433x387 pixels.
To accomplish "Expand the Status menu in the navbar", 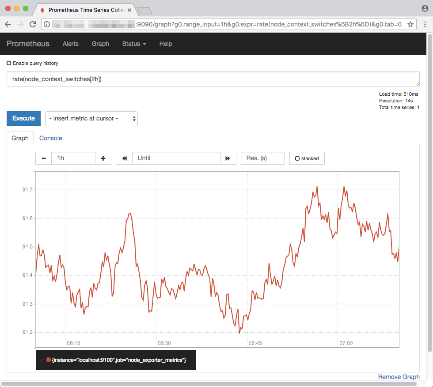I will pyautogui.click(x=134, y=44).
